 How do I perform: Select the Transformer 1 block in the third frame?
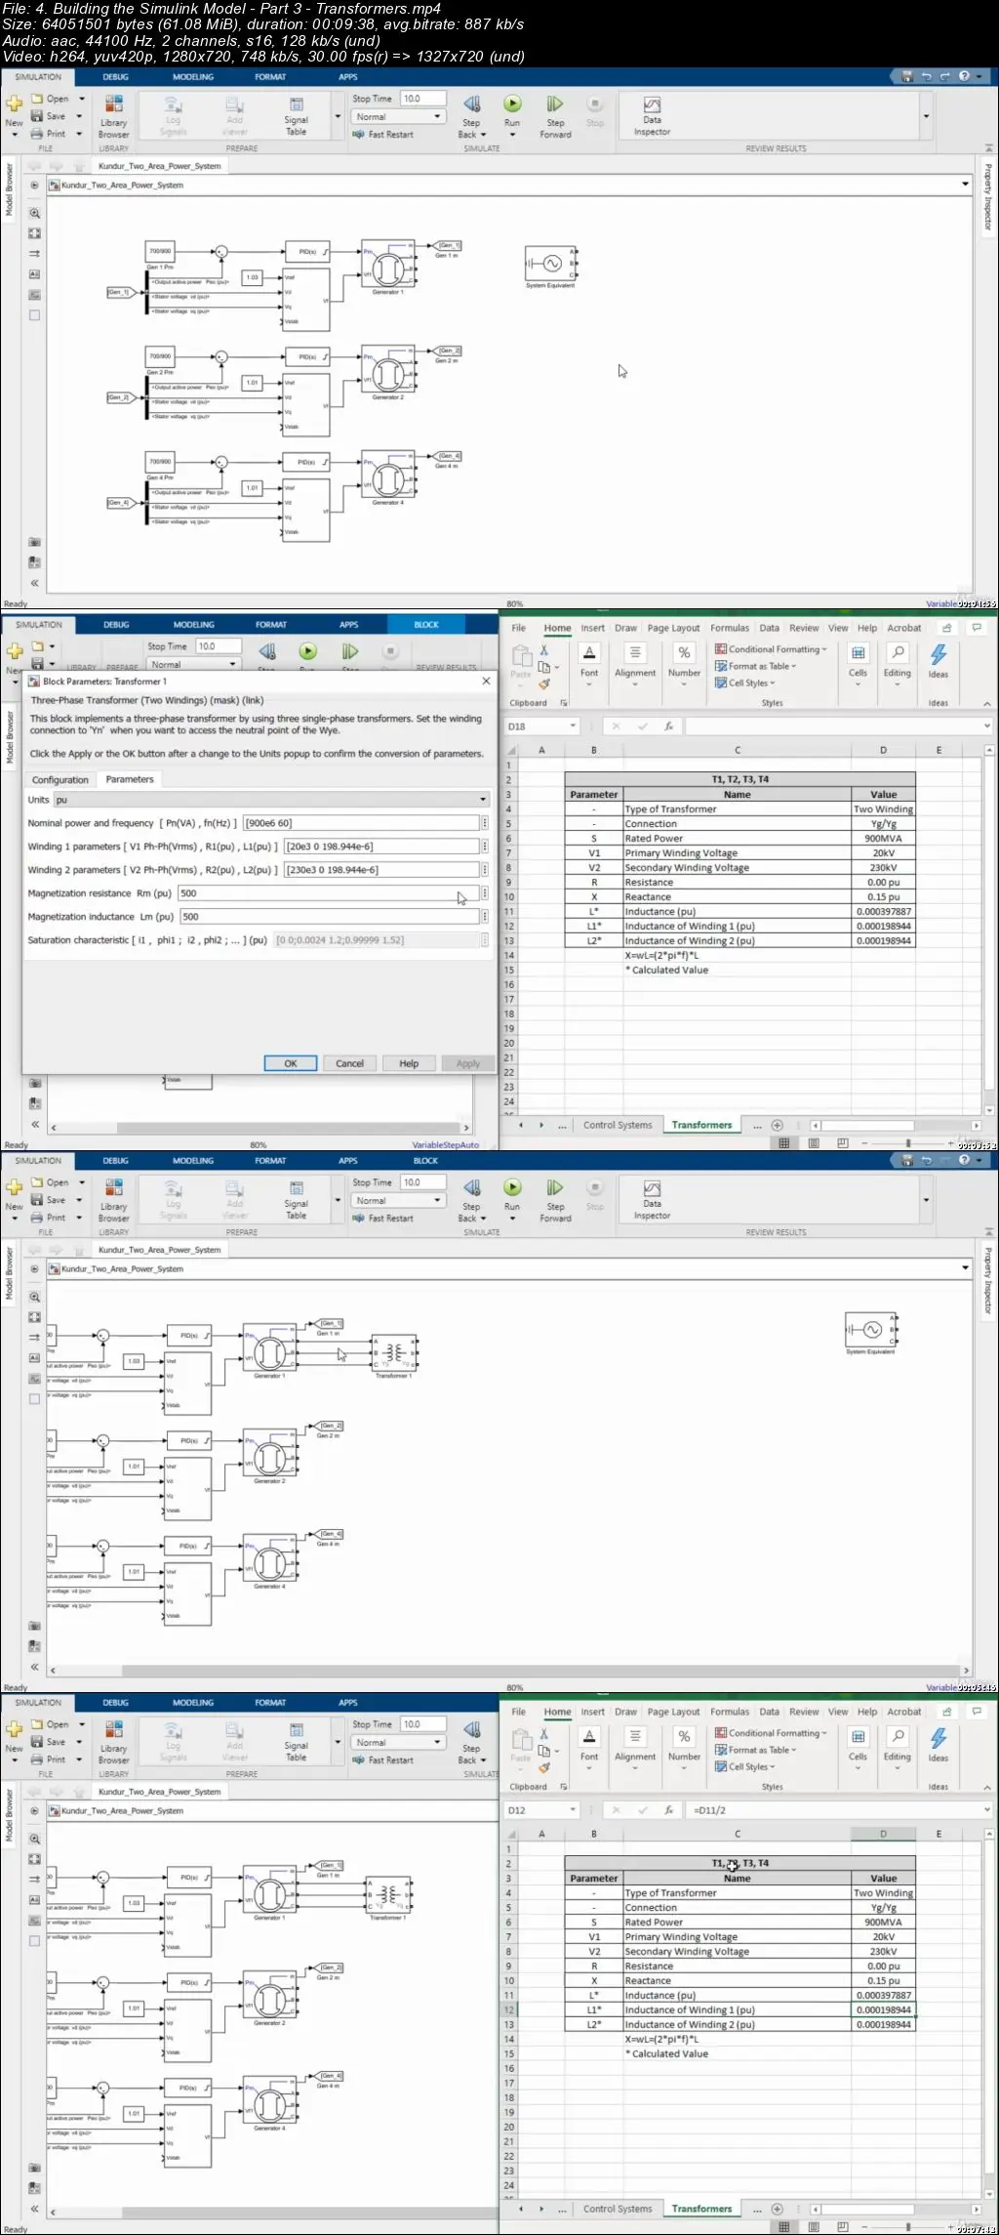pos(394,1352)
